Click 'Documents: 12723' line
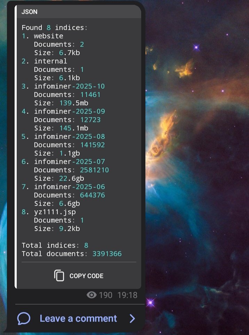The width and height of the screenshot is (249, 335). point(67,120)
